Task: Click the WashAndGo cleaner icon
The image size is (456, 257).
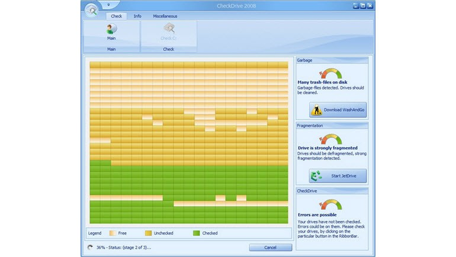Action: pos(316,110)
